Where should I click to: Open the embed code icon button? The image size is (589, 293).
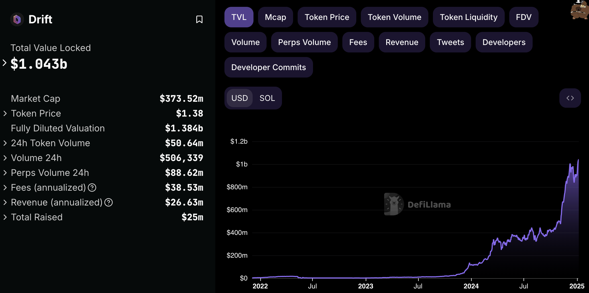[570, 98]
